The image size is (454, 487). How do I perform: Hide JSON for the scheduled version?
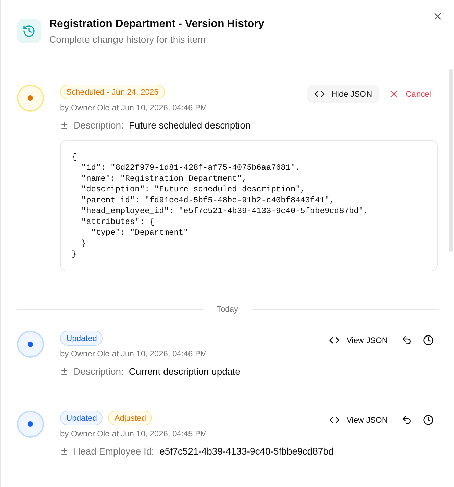tap(343, 94)
